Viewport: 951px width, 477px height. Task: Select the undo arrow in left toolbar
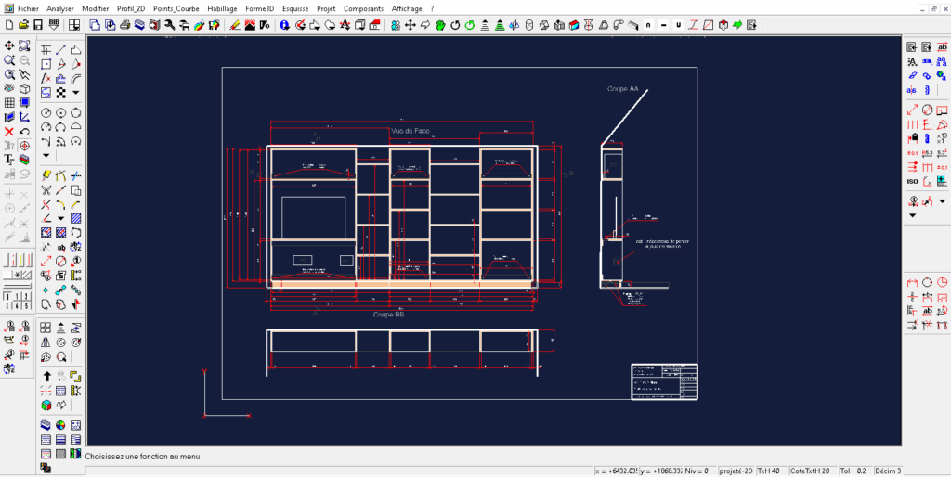pyautogui.click(x=24, y=132)
